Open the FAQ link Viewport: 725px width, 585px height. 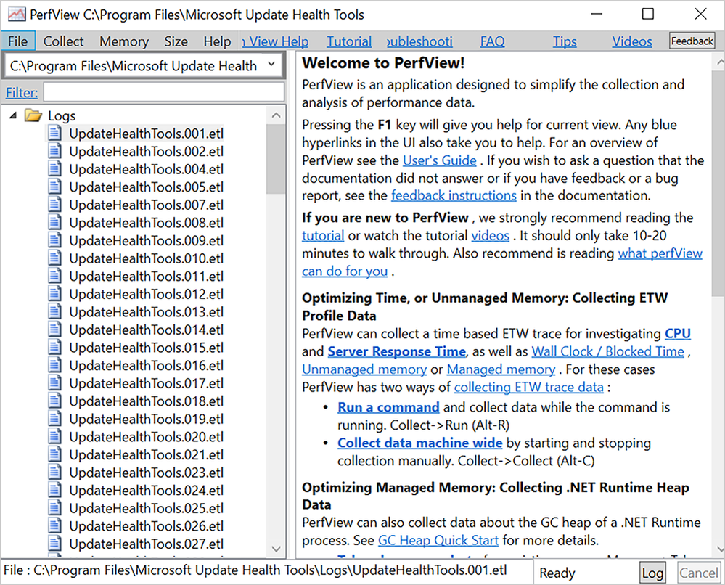point(493,41)
